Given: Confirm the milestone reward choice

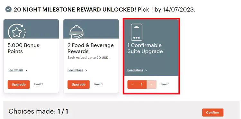Looking at the screenshot, I should (213, 113).
